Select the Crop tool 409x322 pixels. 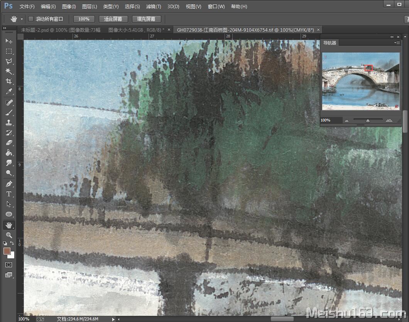coord(8,81)
